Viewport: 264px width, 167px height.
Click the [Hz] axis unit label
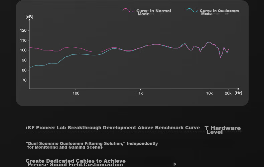point(238,93)
